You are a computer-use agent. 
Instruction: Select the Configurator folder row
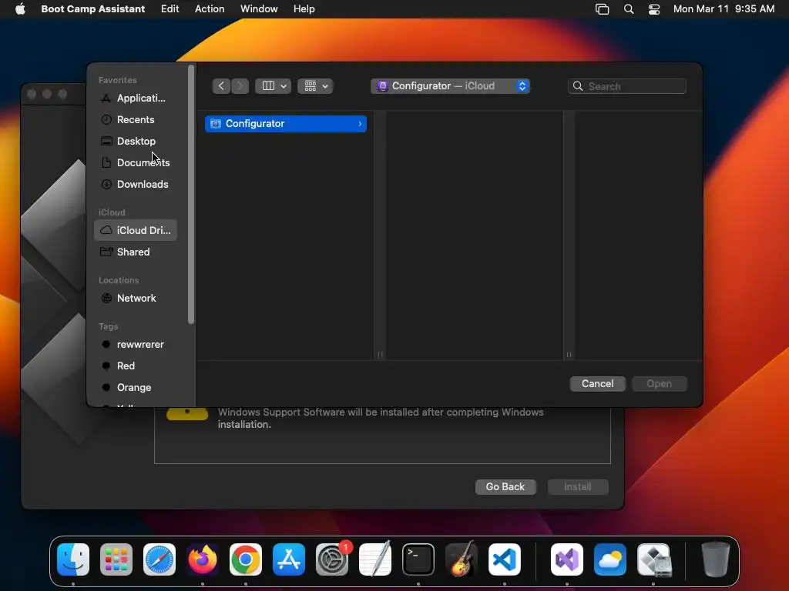286,124
